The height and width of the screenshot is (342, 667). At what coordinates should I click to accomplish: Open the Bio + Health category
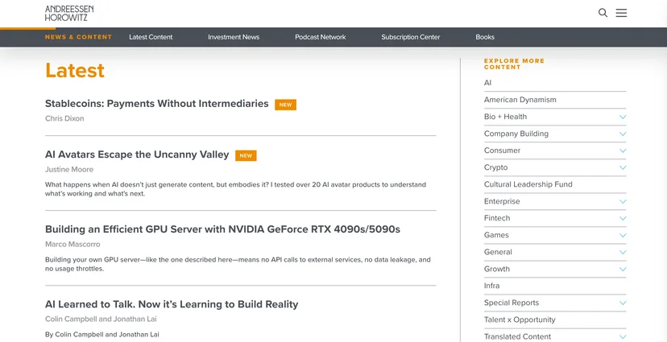tap(505, 117)
